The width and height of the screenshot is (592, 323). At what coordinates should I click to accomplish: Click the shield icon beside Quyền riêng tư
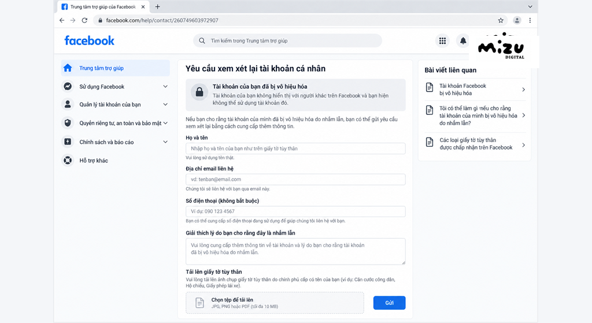click(x=68, y=123)
